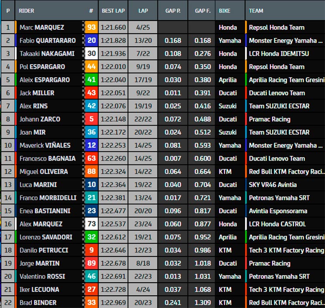Image resolution: width=325 pixels, height=308 pixels.
Task: Click the 1.018 gap to first value
Action: (202, 263)
